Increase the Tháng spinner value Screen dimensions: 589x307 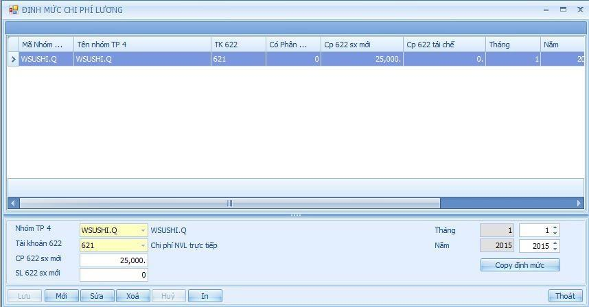pyautogui.click(x=555, y=228)
